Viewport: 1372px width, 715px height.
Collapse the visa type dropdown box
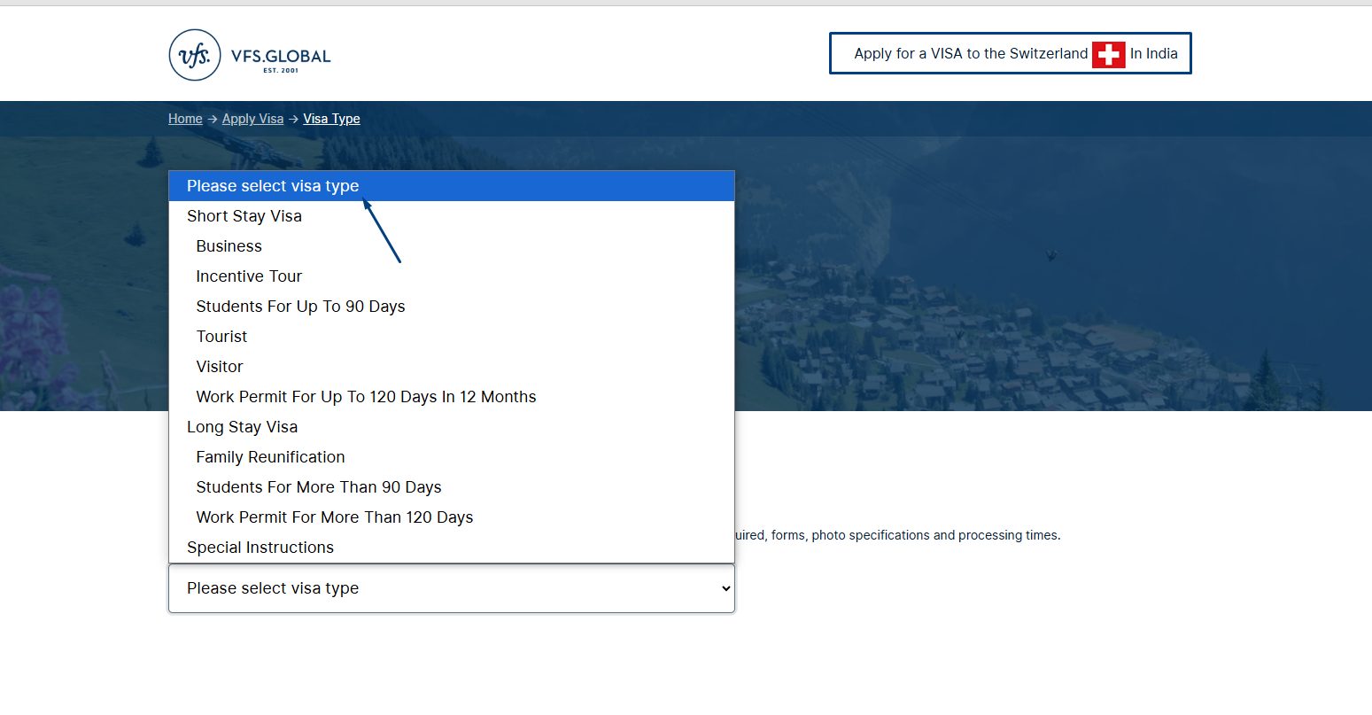coord(452,588)
